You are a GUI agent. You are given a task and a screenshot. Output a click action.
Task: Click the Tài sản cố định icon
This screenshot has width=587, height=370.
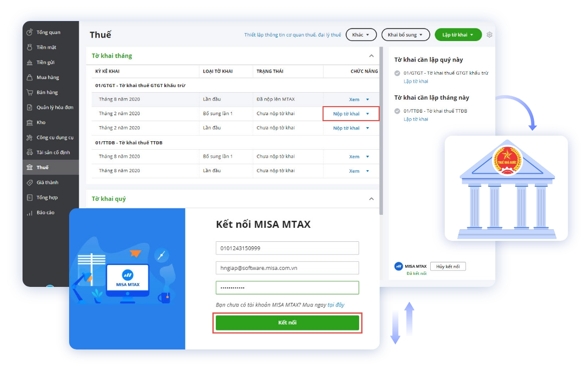[30, 152]
